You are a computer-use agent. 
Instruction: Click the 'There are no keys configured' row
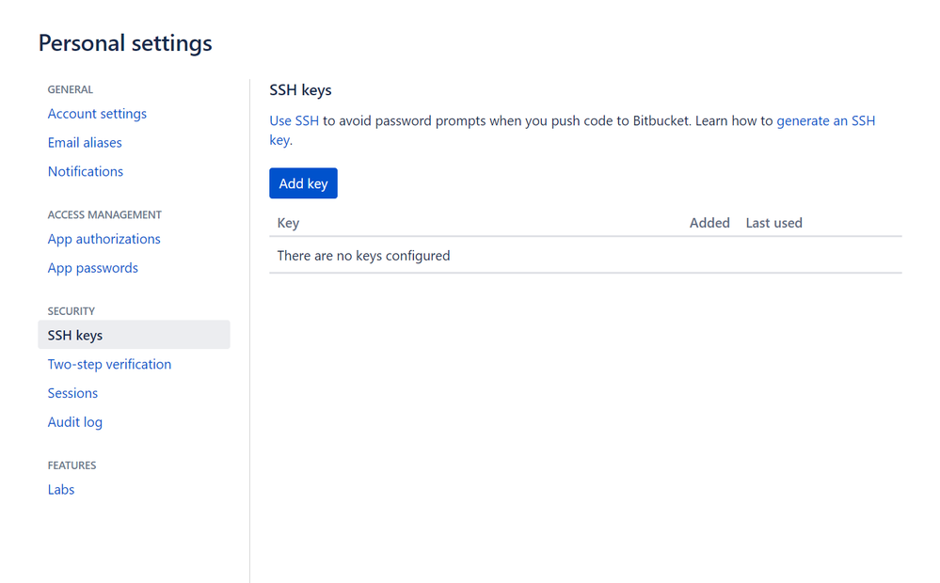(363, 256)
